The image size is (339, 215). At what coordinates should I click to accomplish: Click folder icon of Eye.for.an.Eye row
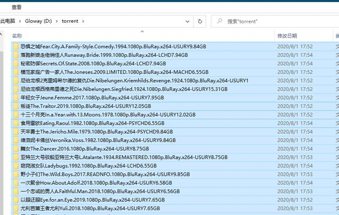tap(16, 200)
